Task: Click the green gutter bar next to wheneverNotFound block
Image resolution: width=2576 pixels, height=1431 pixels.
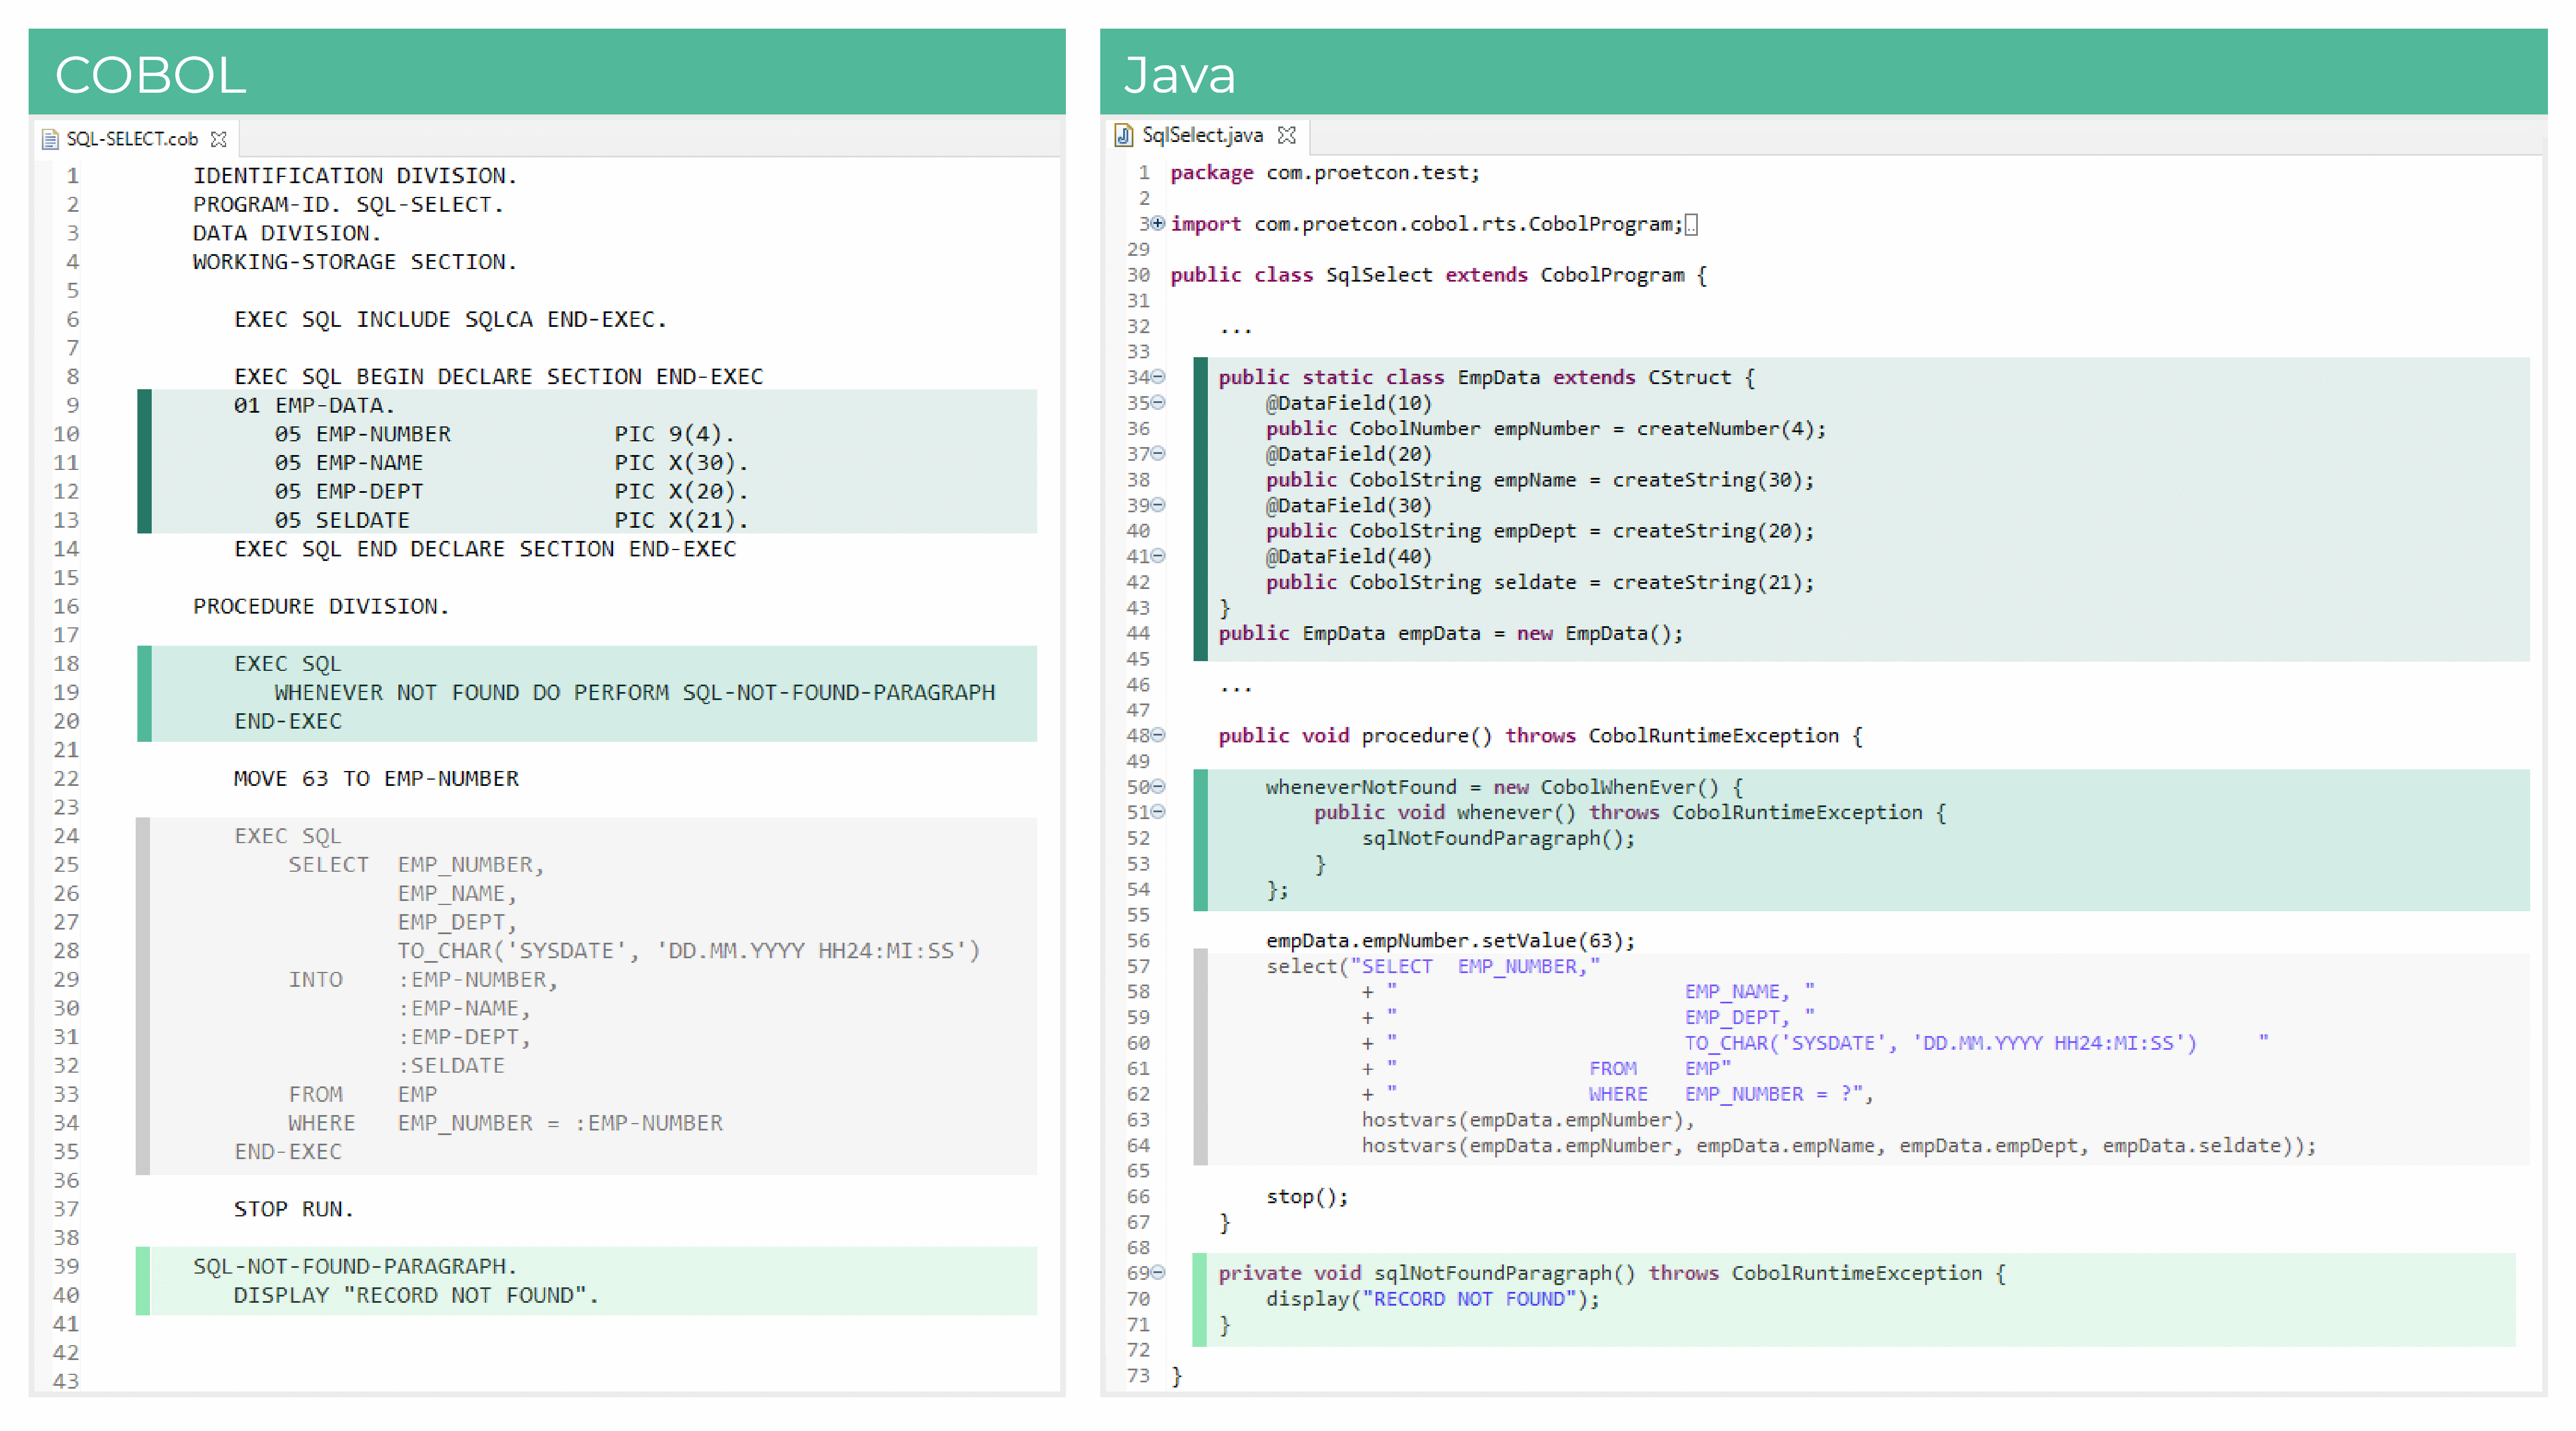Action: click(1200, 840)
